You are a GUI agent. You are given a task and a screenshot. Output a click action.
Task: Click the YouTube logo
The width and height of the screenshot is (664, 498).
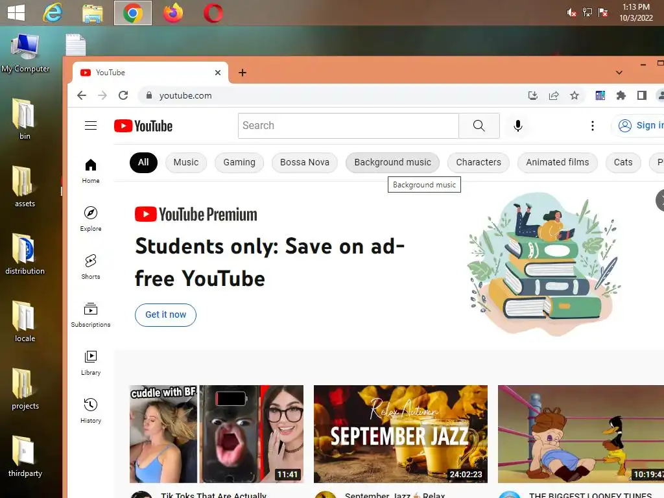[143, 126]
